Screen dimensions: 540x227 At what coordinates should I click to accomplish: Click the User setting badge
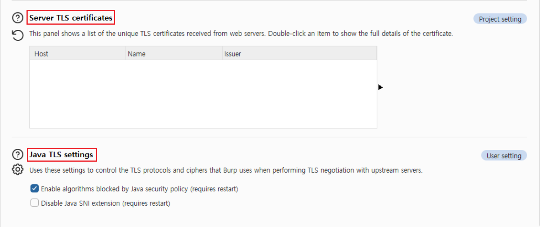point(504,156)
